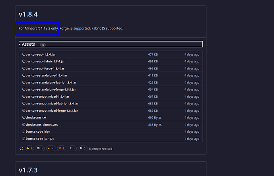Viewport: 274px width, 176px height.
Task: Click the red heart reaction
Action: (x=62, y=149)
